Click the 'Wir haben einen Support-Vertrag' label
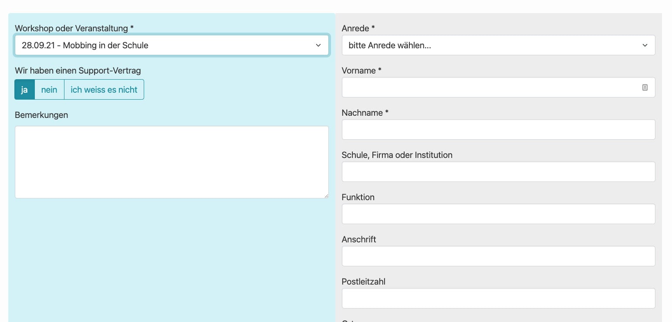The width and height of the screenshot is (672, 322). [x=78, y=70]
